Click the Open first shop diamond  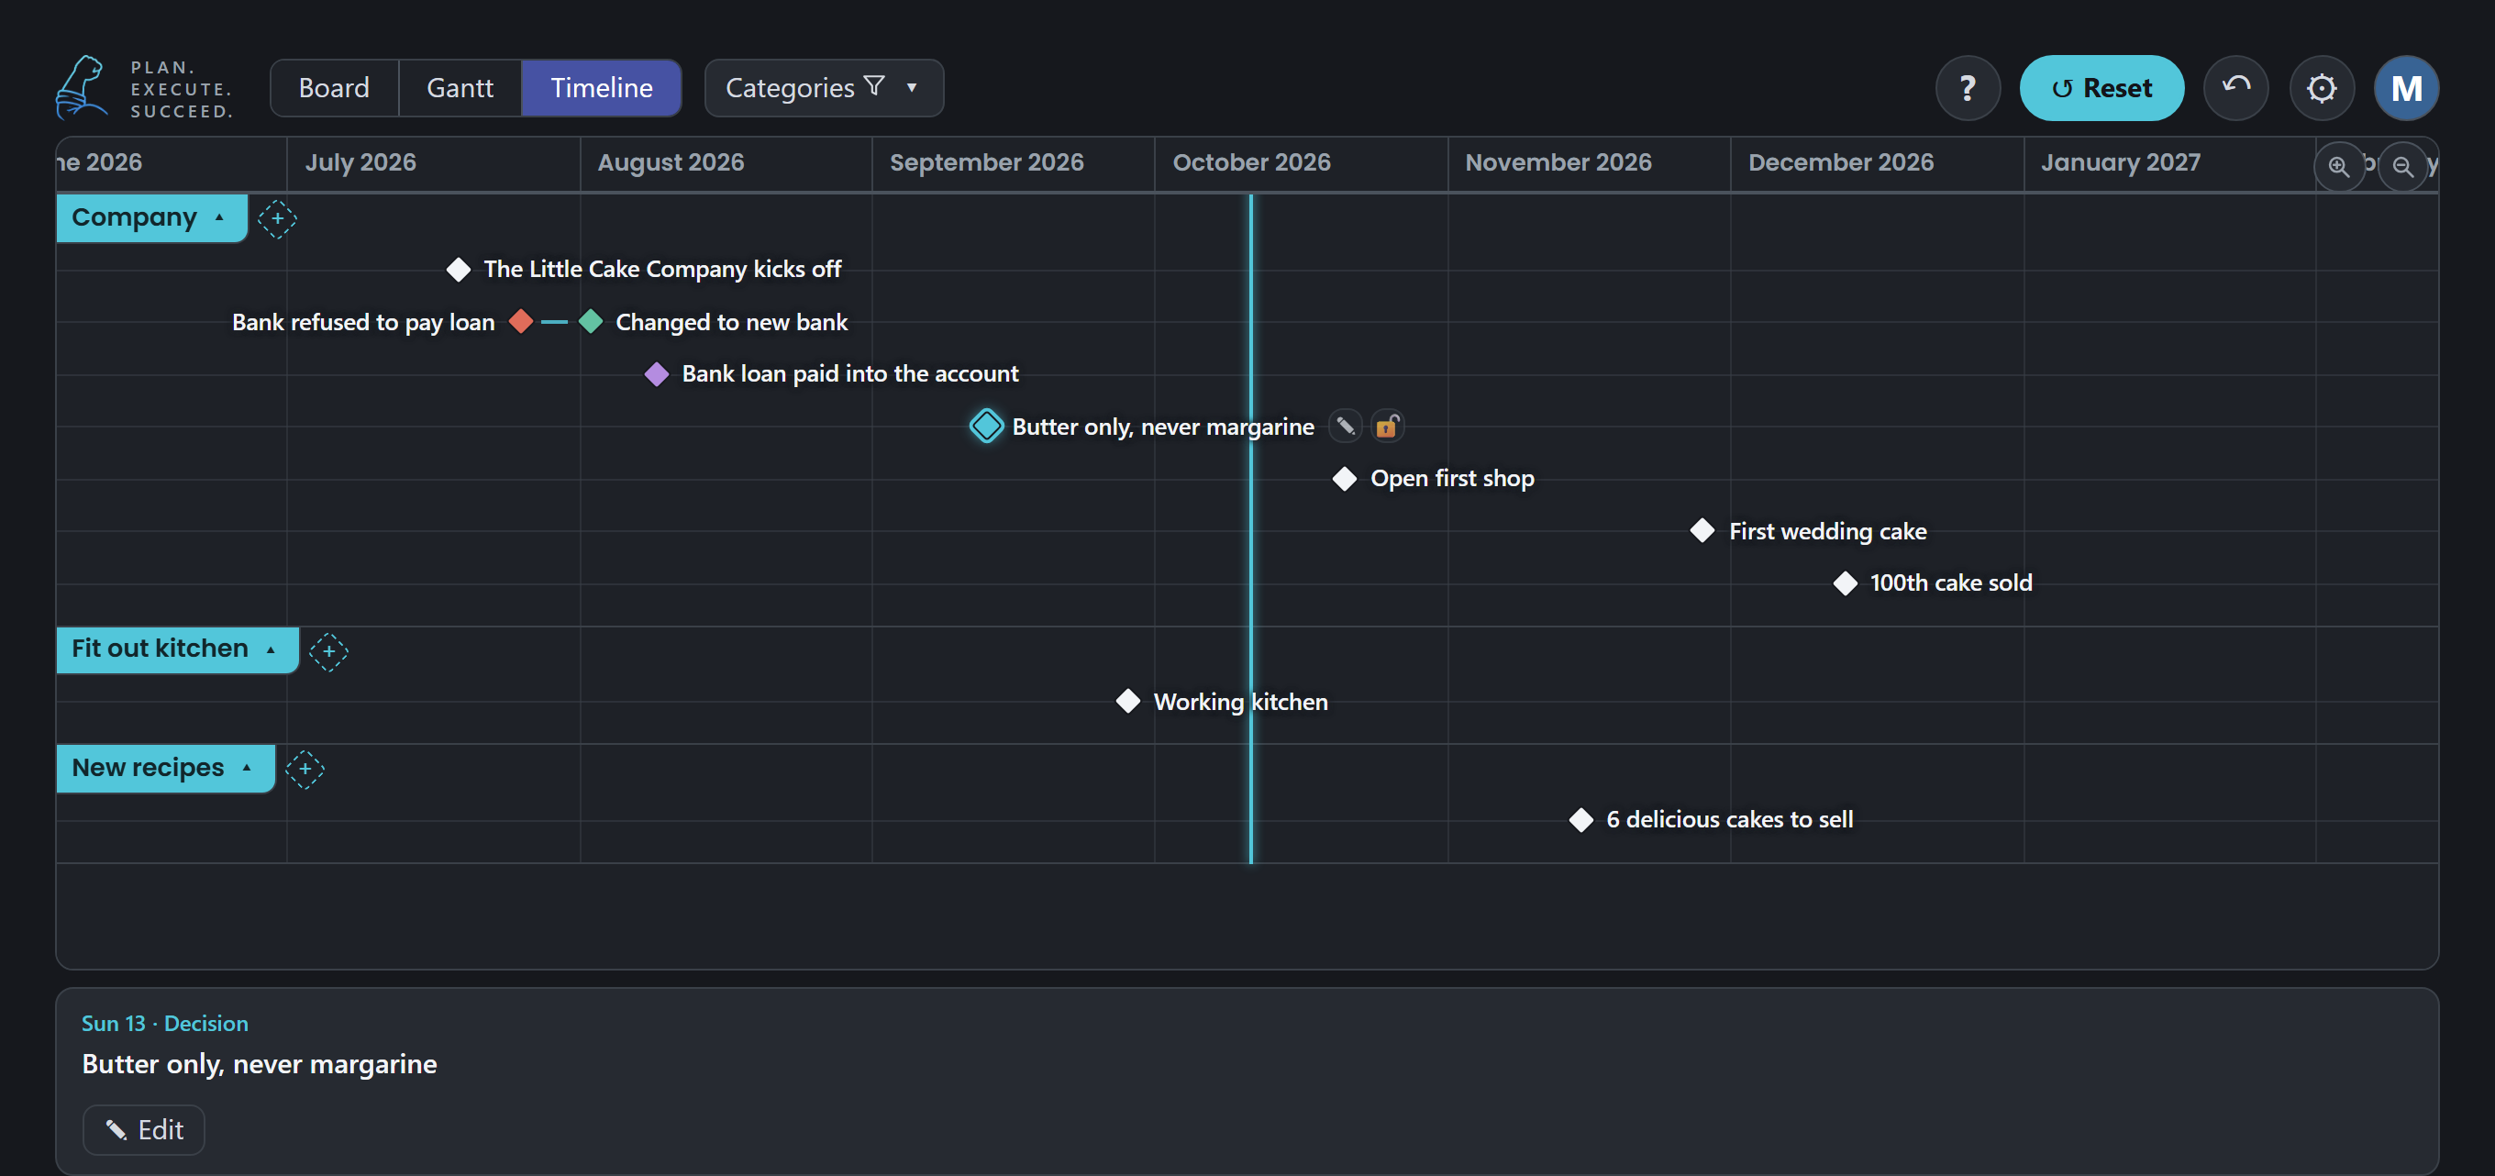1345,479
